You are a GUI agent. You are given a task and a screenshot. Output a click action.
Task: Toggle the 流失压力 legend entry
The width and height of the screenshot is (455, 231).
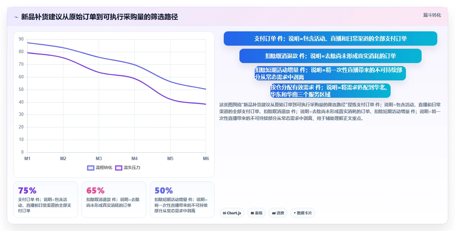point(128,168)
